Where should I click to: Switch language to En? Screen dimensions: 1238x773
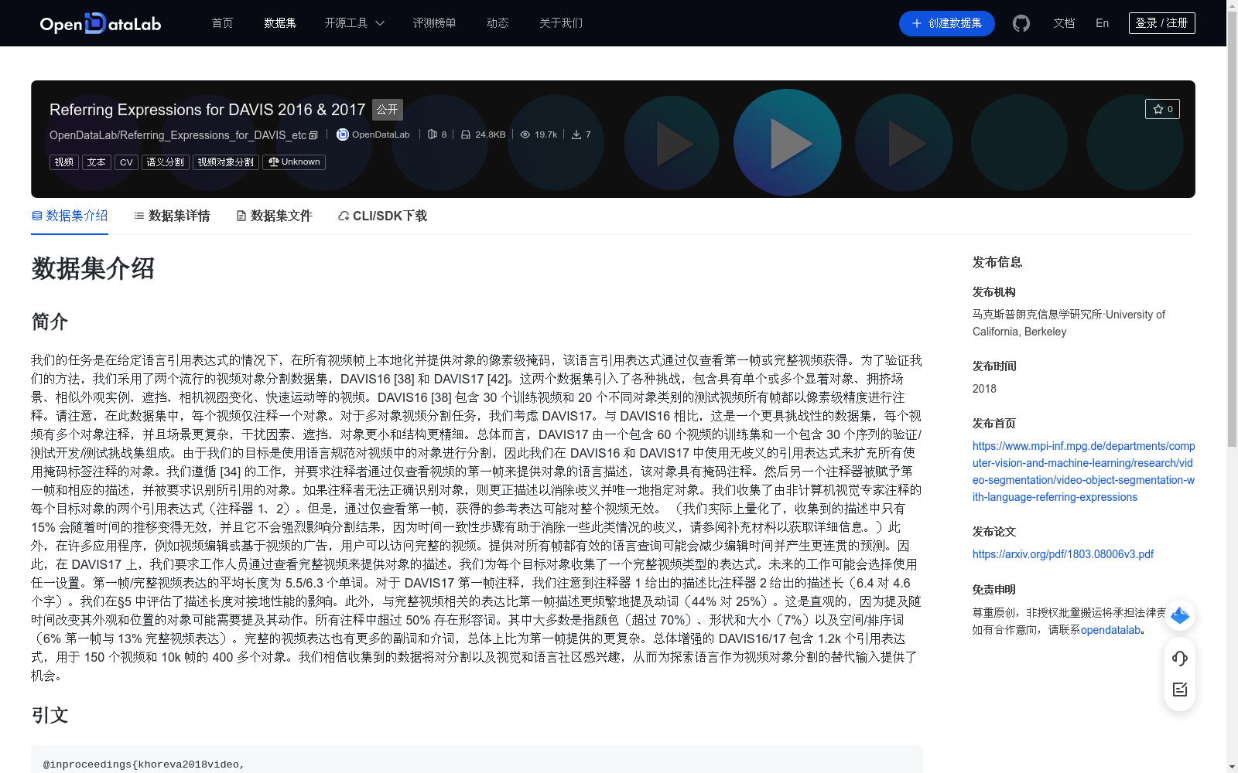coord(1102,23)
